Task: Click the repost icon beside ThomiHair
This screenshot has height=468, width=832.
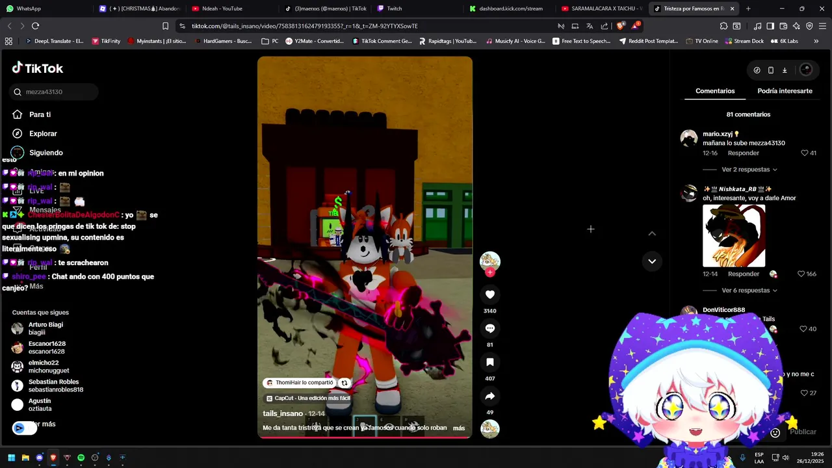Action: pos(344,383)
